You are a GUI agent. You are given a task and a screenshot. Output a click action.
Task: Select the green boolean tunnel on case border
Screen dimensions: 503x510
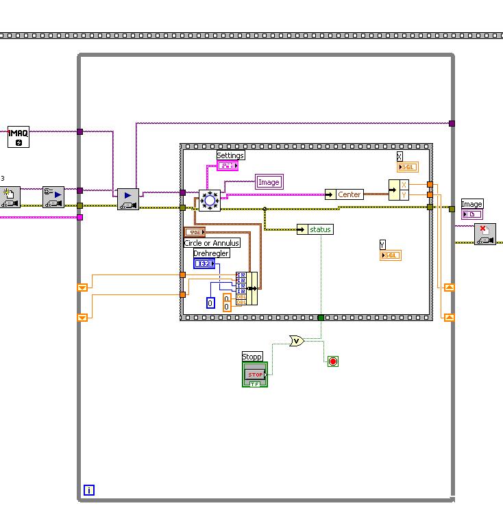coord(321,318)
